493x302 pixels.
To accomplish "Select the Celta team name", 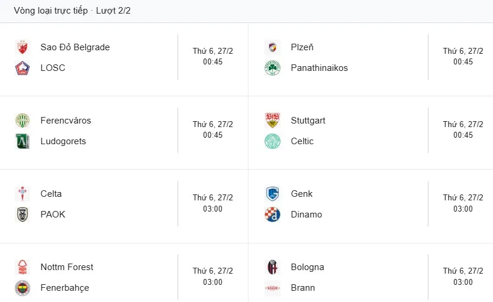I will coord(51,194).
